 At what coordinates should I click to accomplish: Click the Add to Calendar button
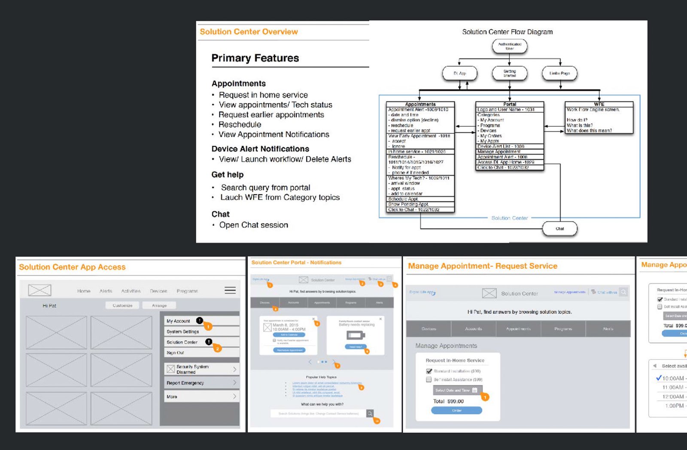coord(289,334)
